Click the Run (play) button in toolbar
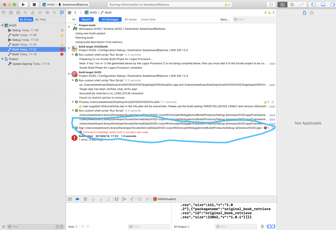 point(23,5)
